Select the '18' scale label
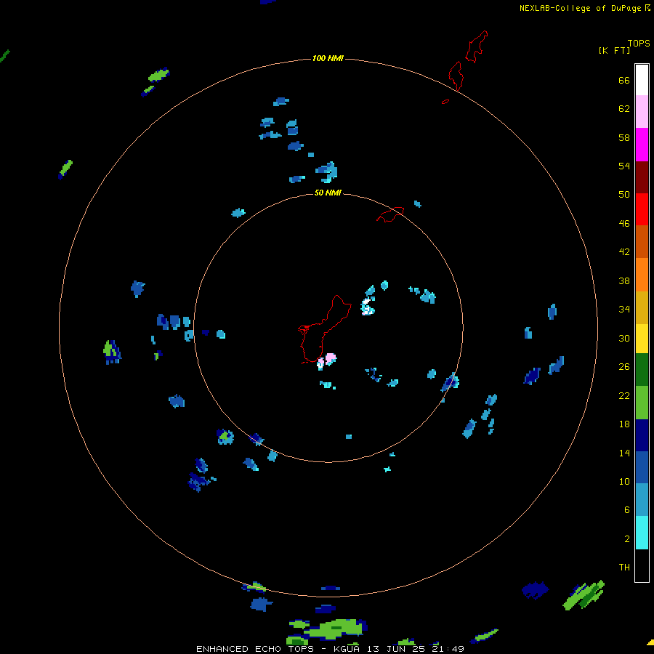 coord(624,424)
